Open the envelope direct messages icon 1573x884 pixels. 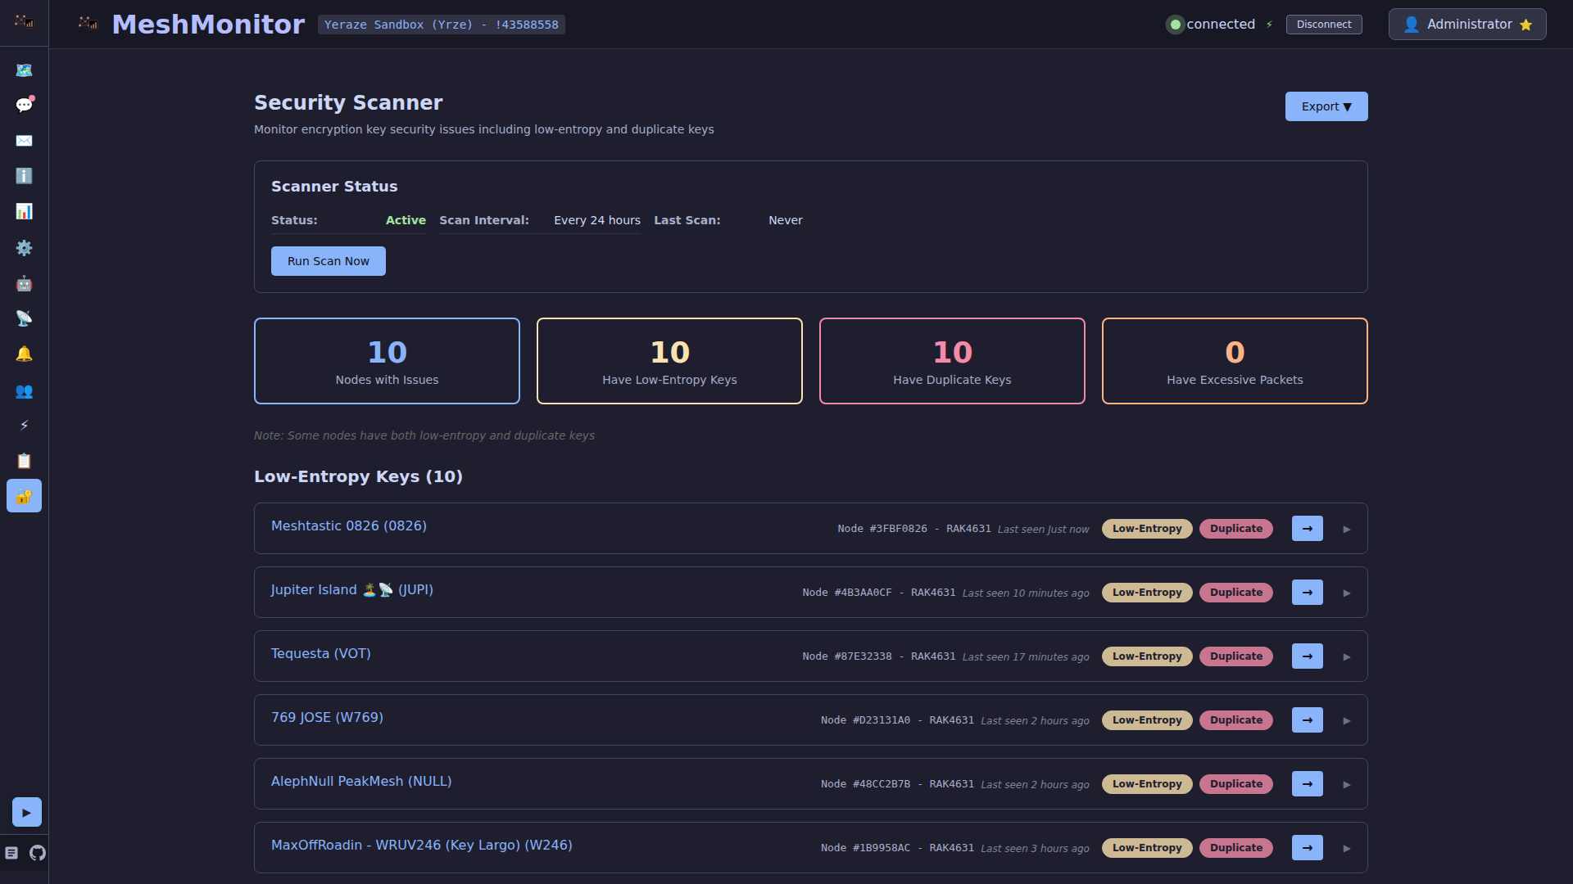[x=24, y=141]
